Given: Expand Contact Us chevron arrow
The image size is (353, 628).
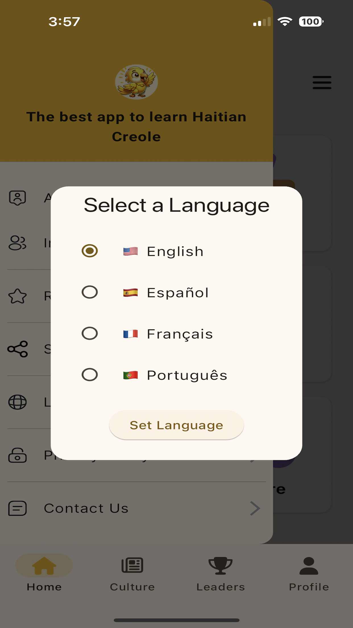Looking at the screenshot, I should 255,508.
